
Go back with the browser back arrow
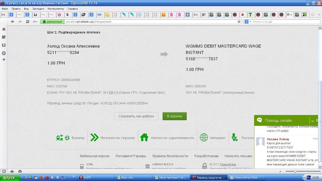tap(12, 21)
